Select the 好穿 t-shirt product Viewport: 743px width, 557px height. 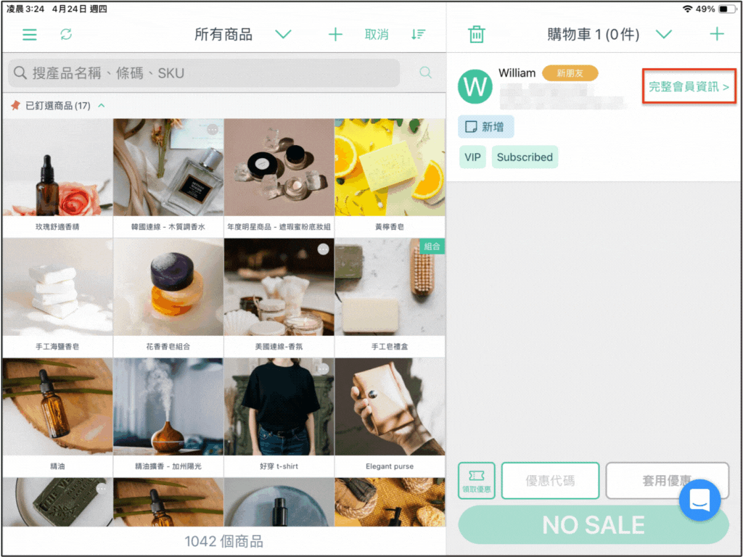click(279, 417)
